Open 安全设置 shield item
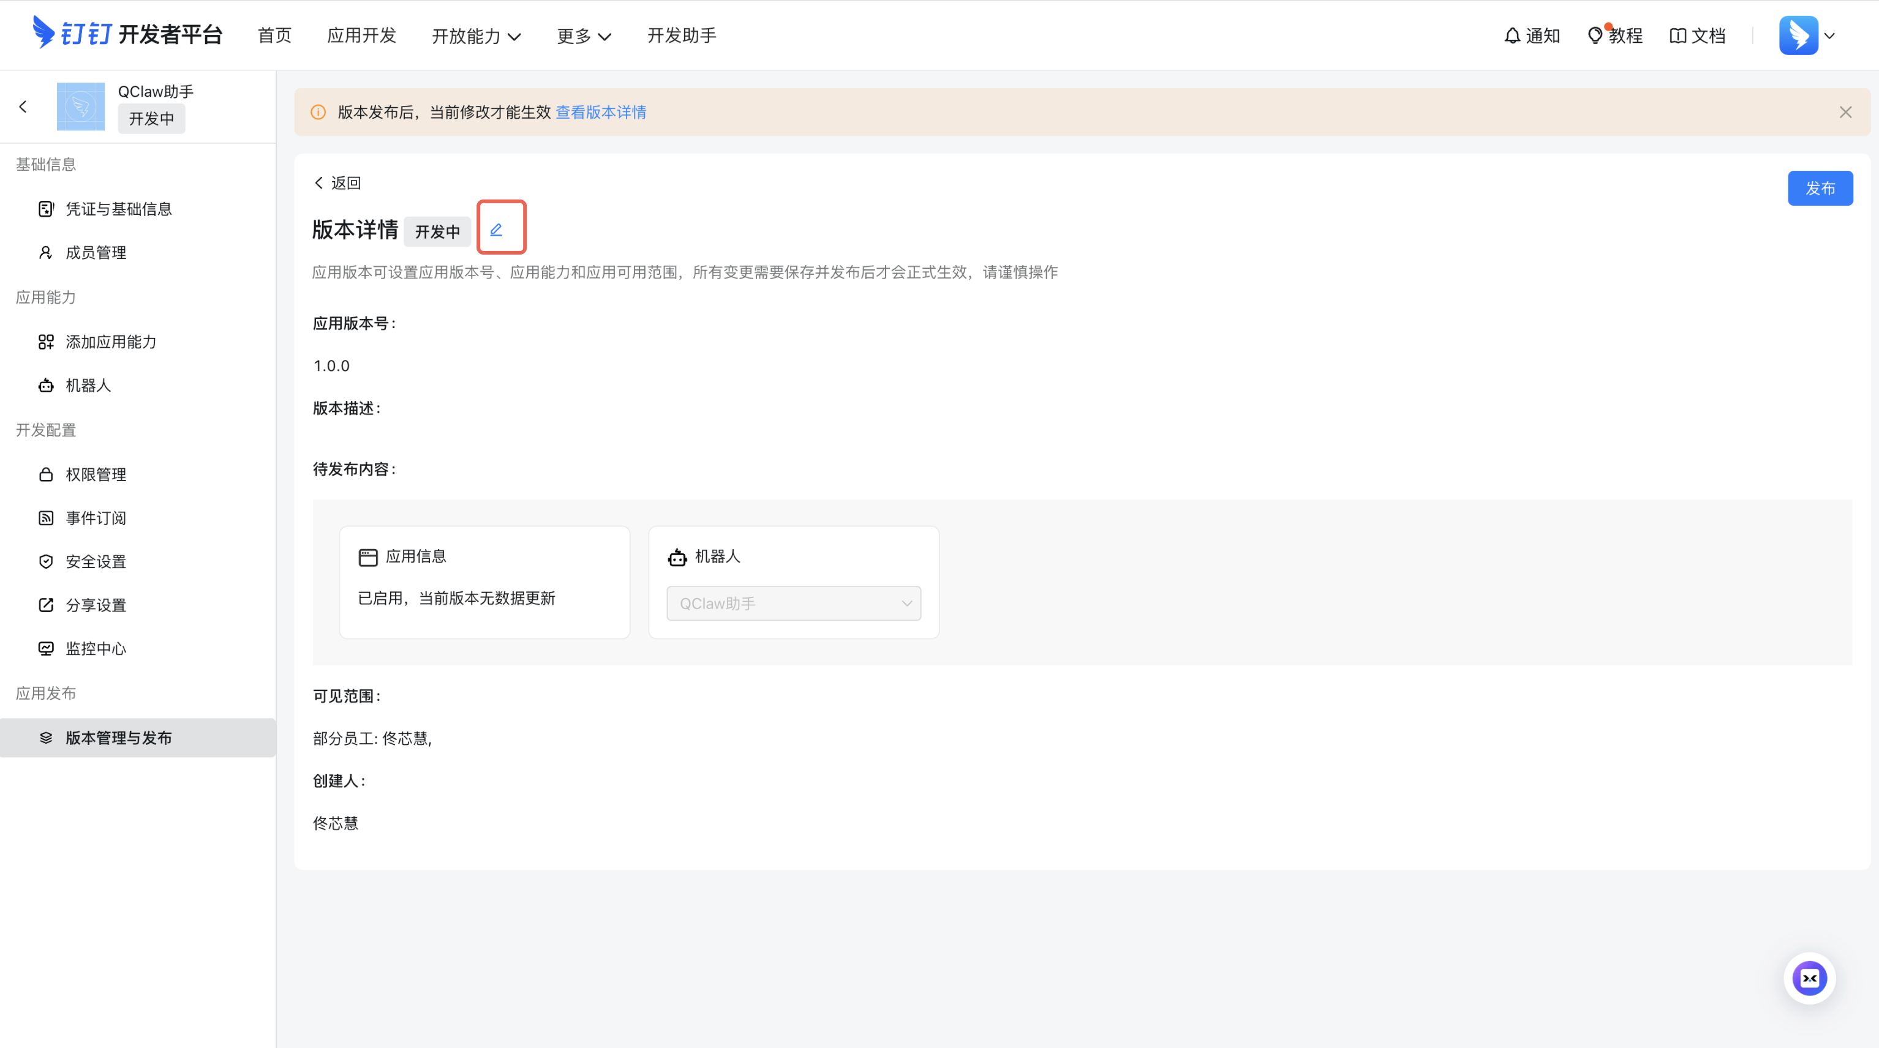This screenshot has width=1879, height=1048. [x=96, y=561]
